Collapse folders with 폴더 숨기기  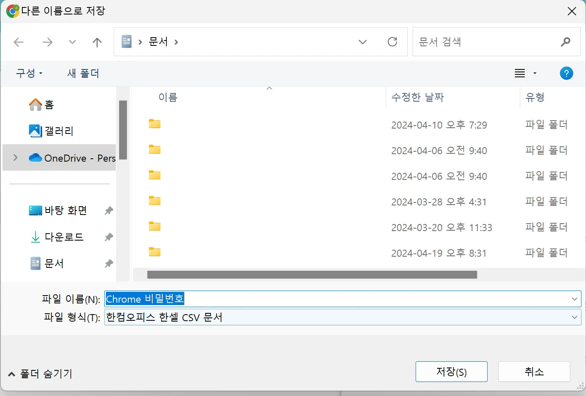tap(41, 374)
